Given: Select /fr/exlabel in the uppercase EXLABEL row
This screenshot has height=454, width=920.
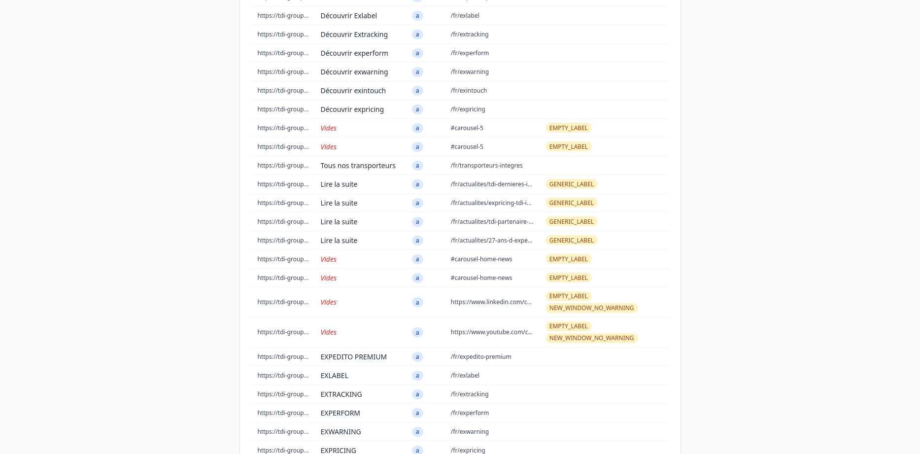Looking at the screenshot, I should 465,376.
